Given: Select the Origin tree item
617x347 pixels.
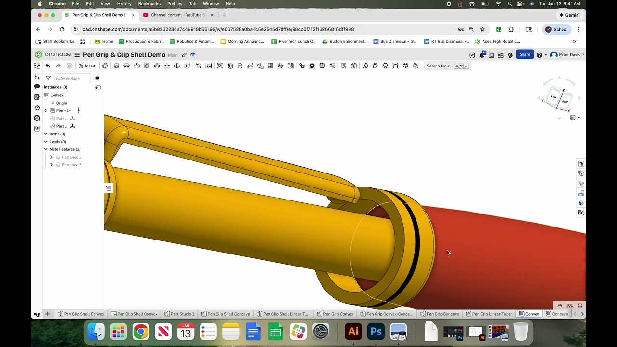Looking at the screenshot, I should [61, 103].
